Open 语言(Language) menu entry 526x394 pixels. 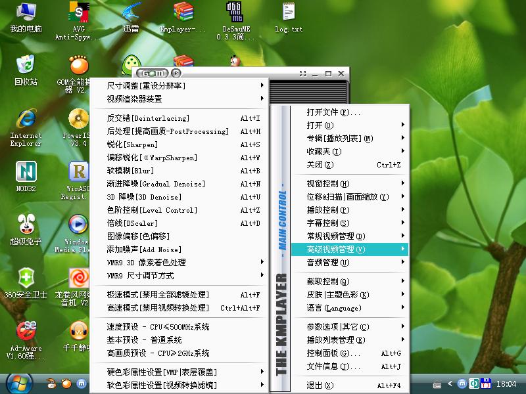[x=350, y=308]
